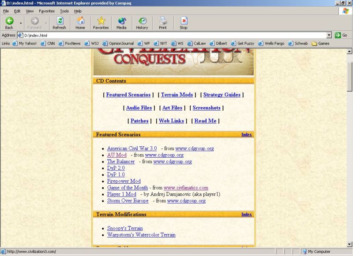Open the Games folder in Links bar
Viewport: 353px width, 256px height.
321,44
